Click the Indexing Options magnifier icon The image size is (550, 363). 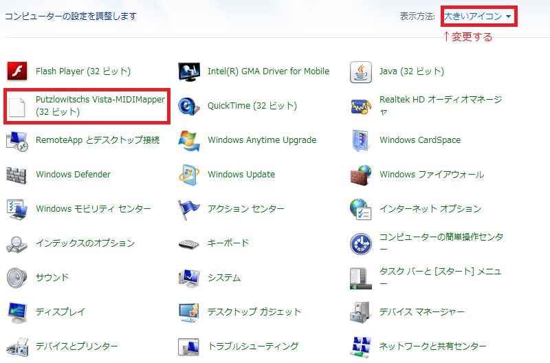[16, 244]
